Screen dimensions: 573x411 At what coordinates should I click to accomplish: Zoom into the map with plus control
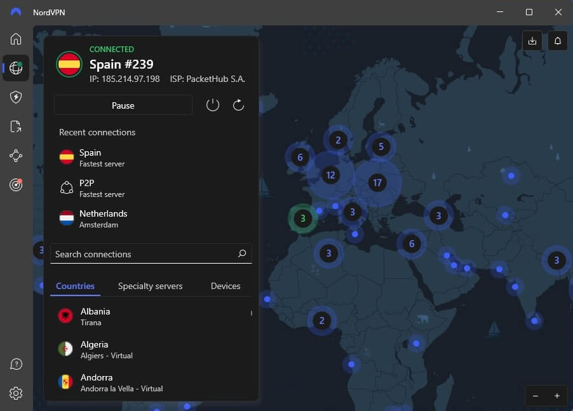pyautogui.click(x=557, y=396)
